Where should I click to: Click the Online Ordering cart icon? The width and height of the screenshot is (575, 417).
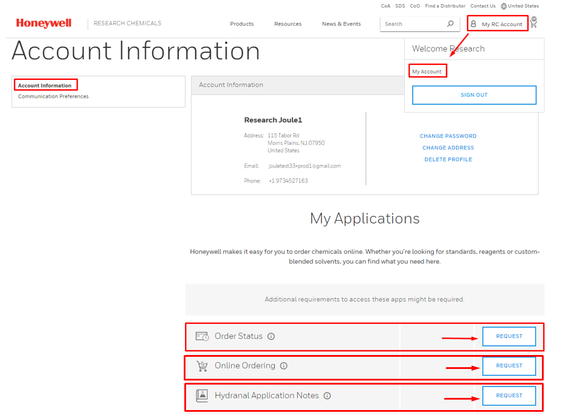pos(202,366)
